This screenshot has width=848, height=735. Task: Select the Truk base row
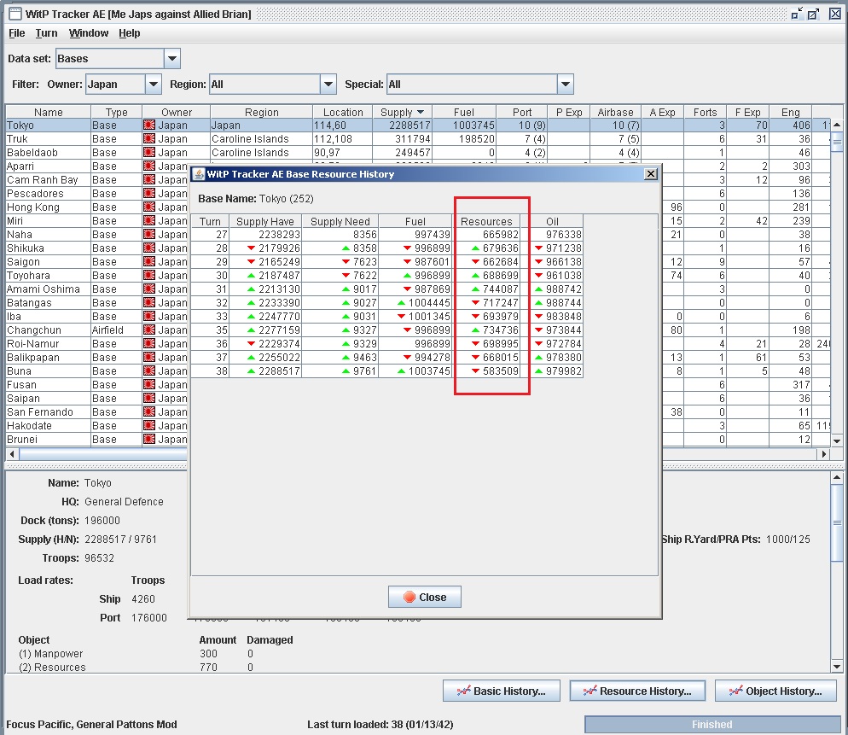click(416, 139)
